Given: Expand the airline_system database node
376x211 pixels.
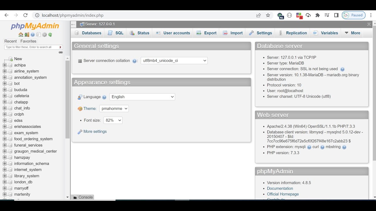Looking at the screenshot, I should click(x=4, y=71).
